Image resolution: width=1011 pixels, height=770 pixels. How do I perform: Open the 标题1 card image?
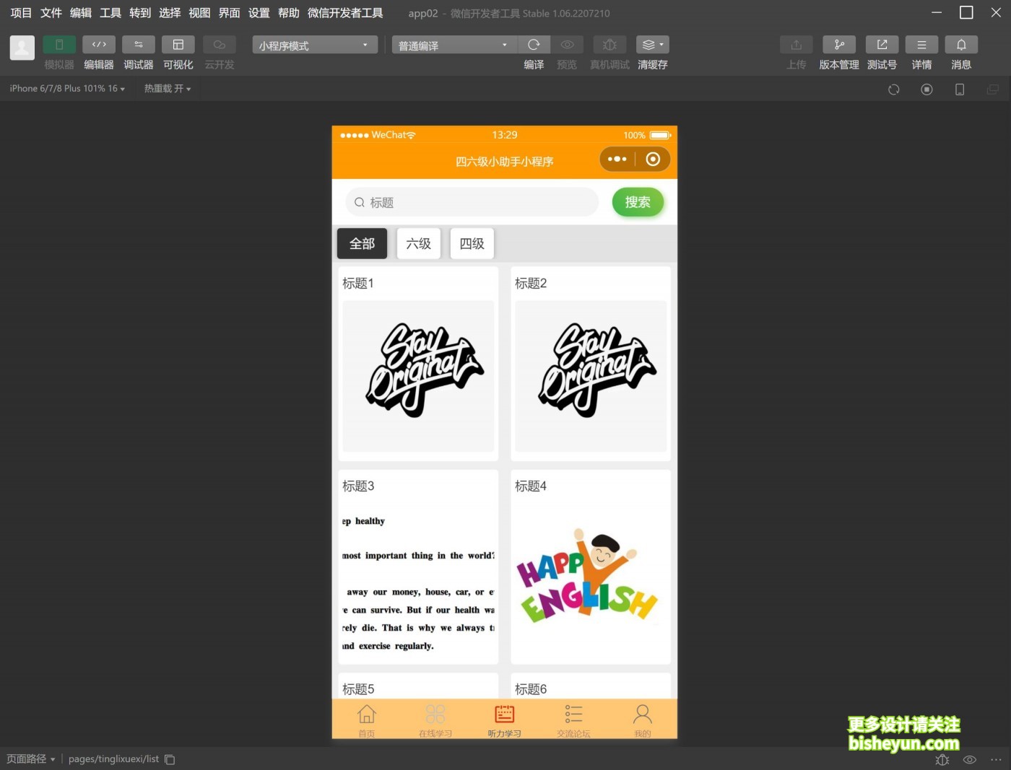418,376
